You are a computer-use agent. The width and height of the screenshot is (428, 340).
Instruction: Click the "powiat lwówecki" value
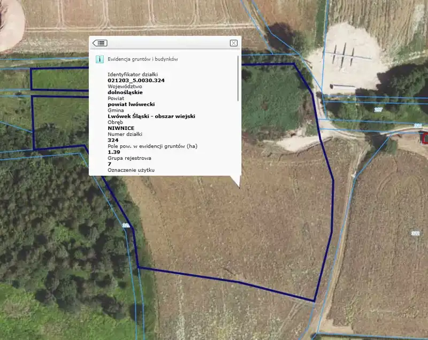pos(131,104)
